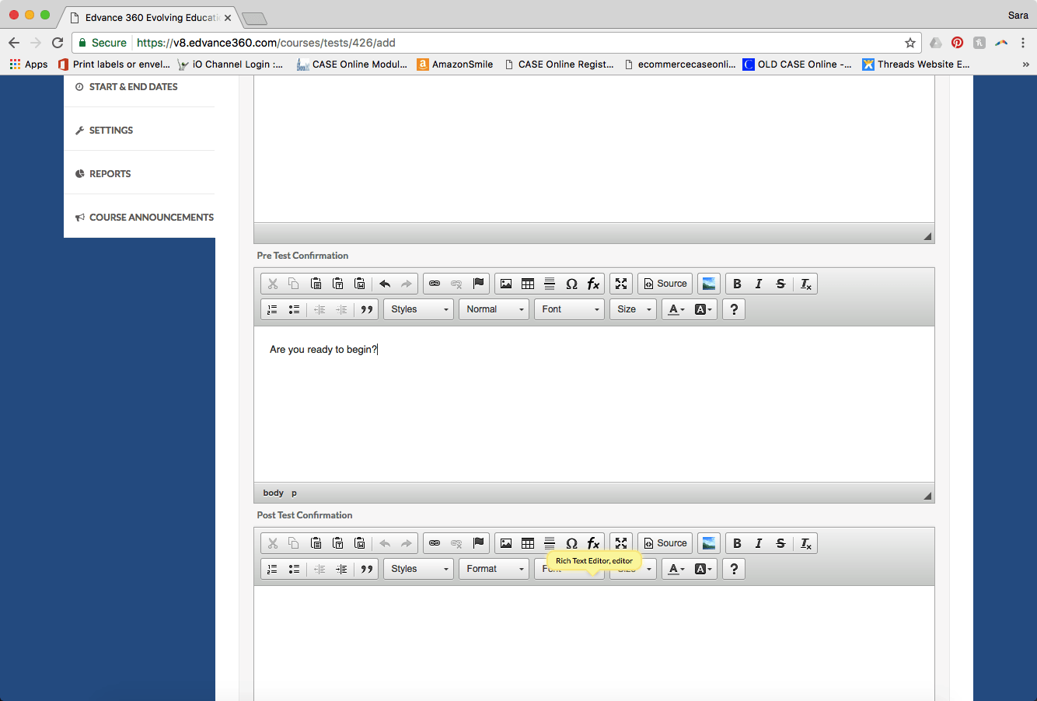Maximize the Pre Test Confirmation editor

(x=621, y=284)
